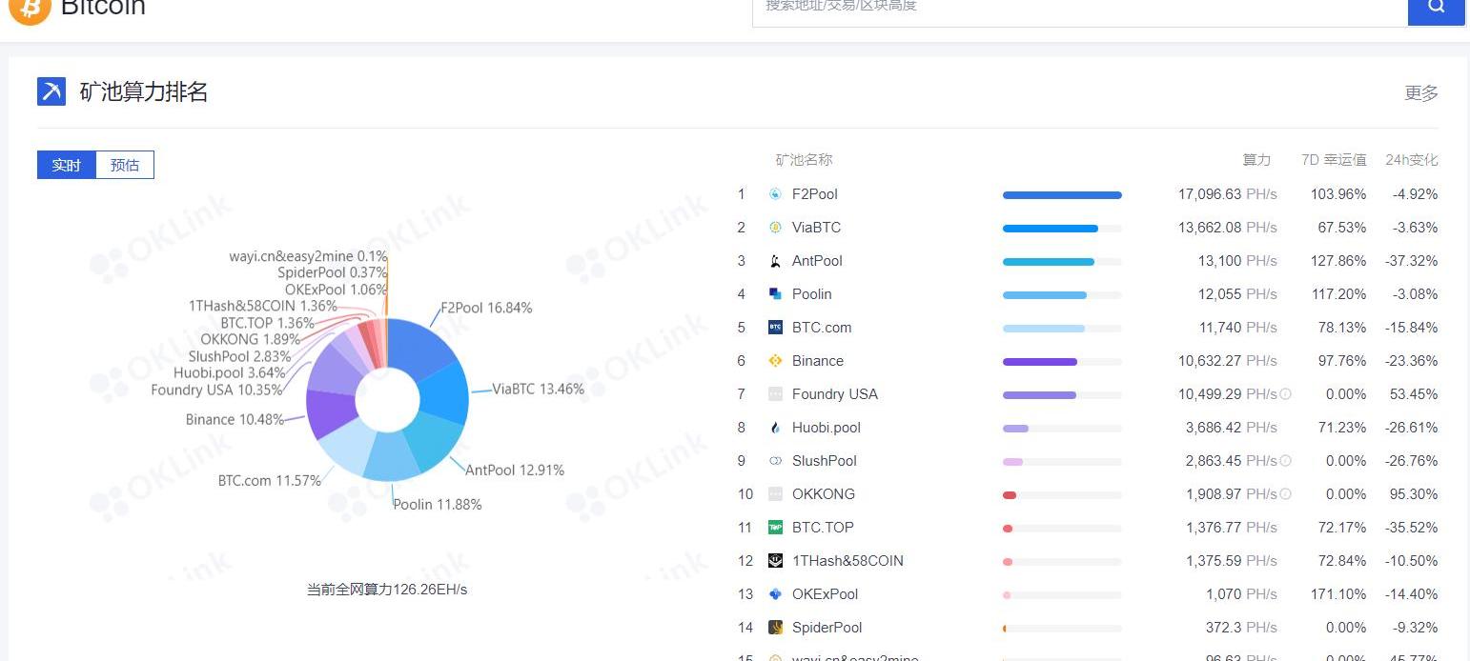
Task: Click the 1THash&58COIN logo icon
Action: point(775,561)
